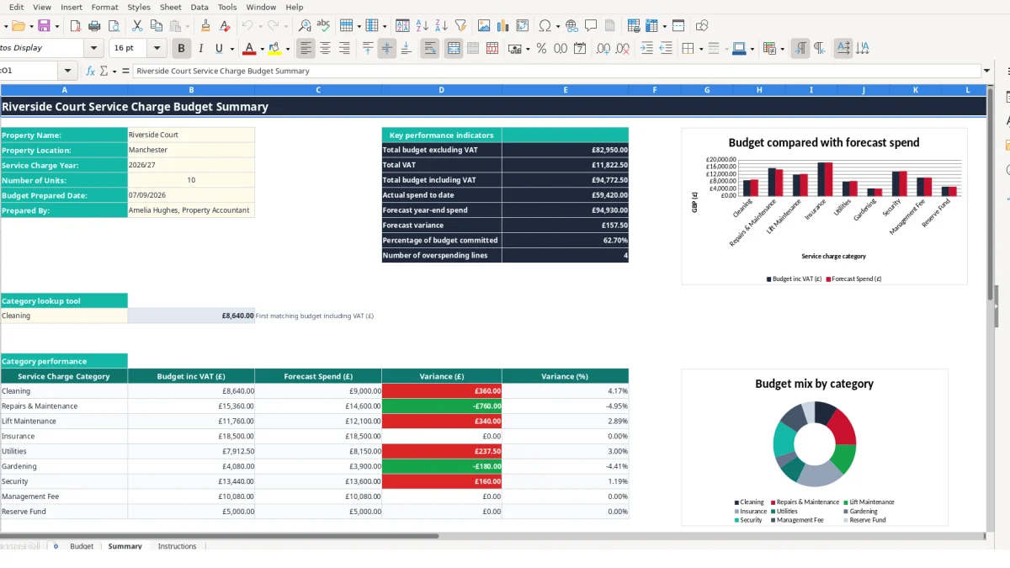Open the Function Wizard
Screen dimensions: 1010x568
click(91, 71)
